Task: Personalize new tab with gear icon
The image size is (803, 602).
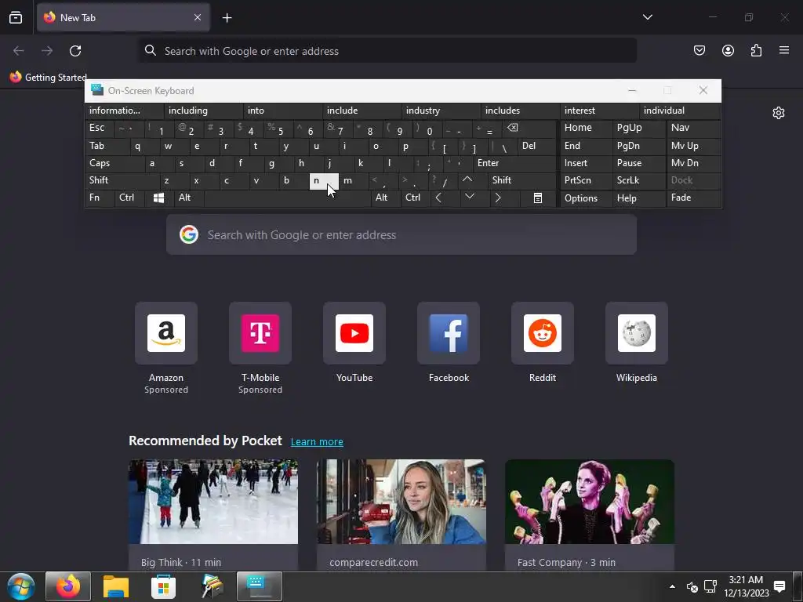Action: (779, 113)
